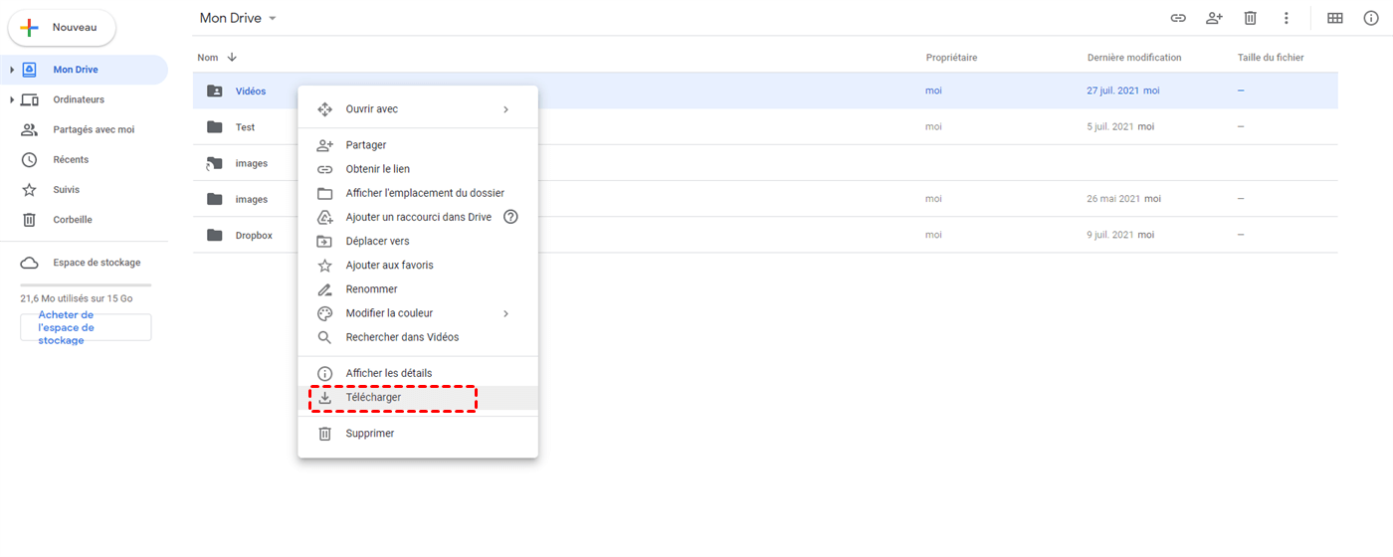Click the color palette icon in menu
The width and height of the screenshot is (1393, 557).
click(324, 313)
